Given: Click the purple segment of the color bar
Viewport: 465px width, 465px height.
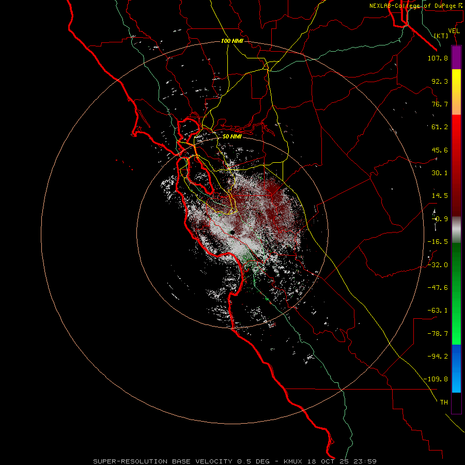Looking at the screenshot, I should [x=456, y=57].
